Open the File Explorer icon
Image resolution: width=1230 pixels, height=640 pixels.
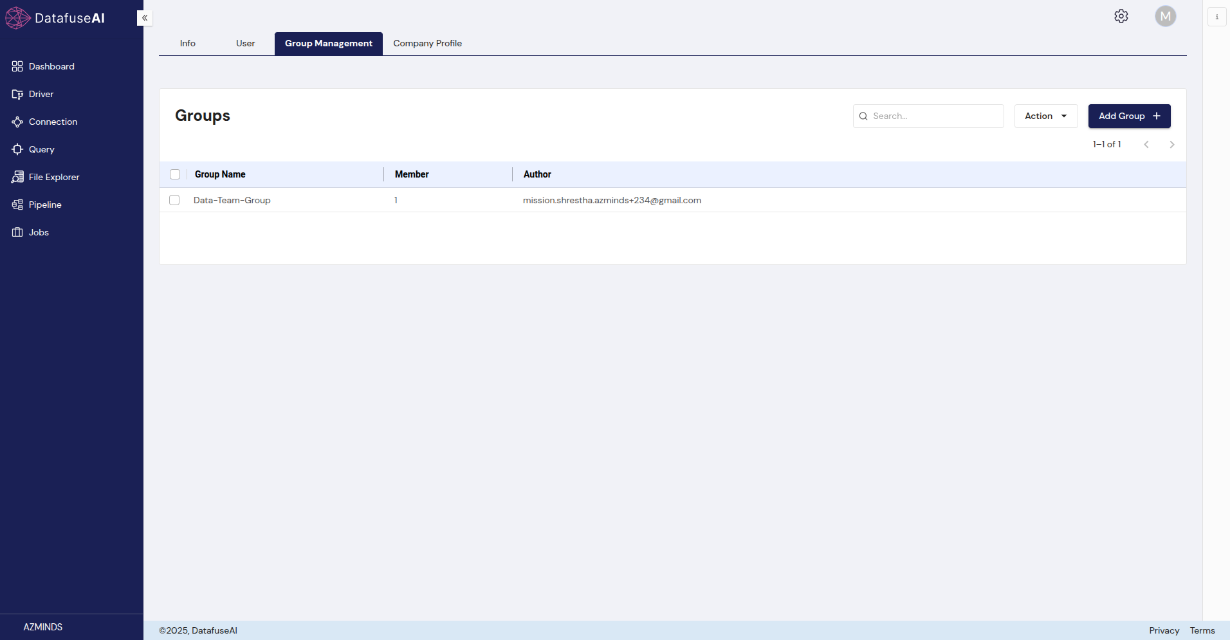[x=17, y=176]
